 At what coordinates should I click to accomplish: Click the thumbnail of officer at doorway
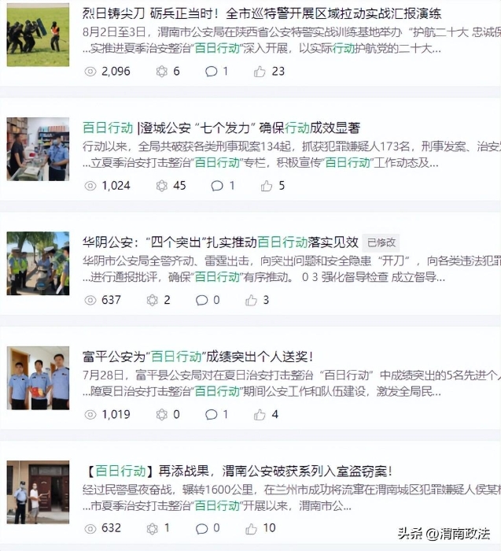pos(38,492)
